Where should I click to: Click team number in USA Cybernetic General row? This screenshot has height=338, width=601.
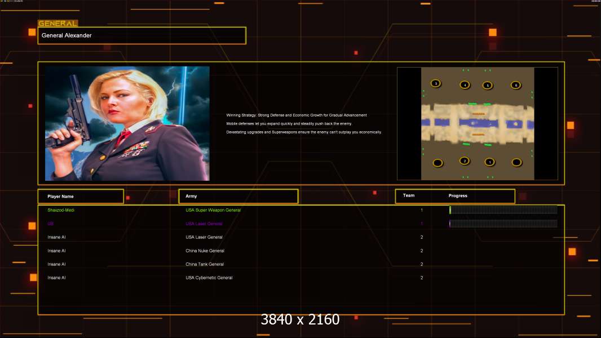pos(422,278)
